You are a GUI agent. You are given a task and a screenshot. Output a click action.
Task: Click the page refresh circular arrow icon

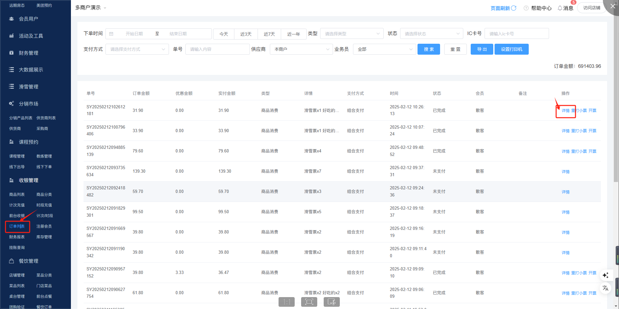[x=514, y=8]
